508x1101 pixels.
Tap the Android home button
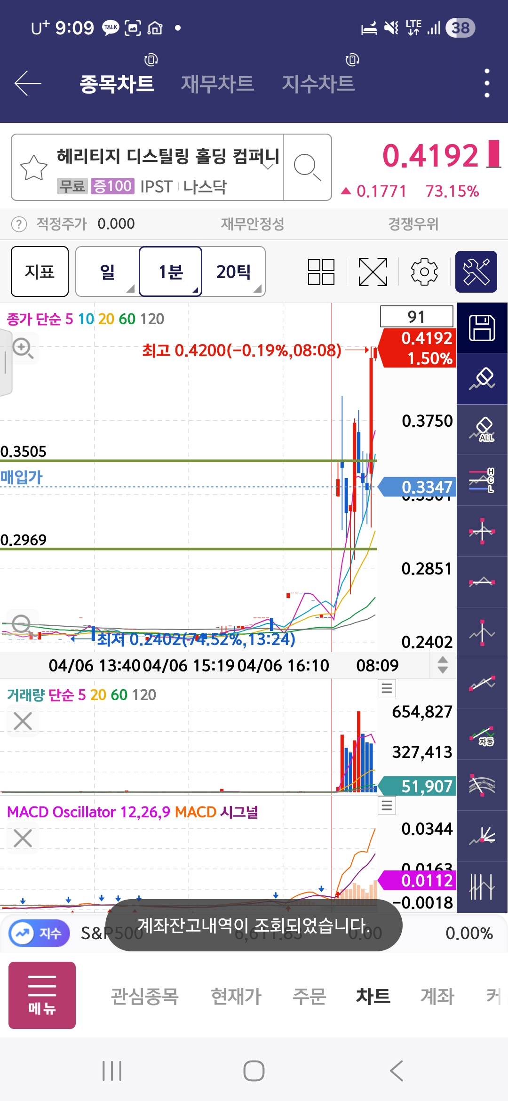254,1071
